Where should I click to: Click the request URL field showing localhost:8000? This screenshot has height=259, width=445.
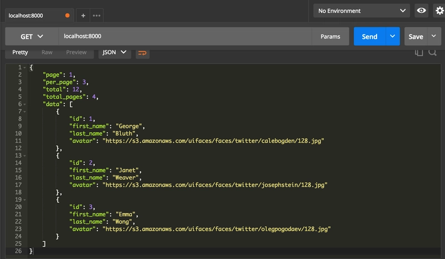tap(184, 37)
